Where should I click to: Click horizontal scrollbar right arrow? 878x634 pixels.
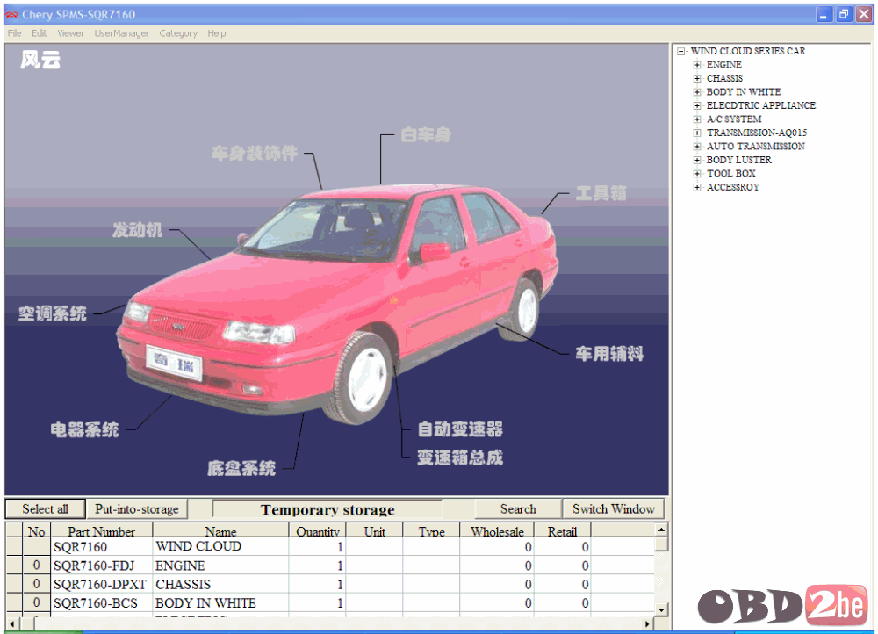click(647, 623)
